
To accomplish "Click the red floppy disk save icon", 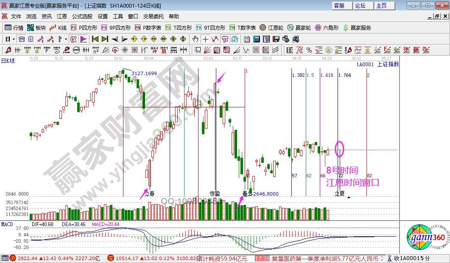I will 276,39.
